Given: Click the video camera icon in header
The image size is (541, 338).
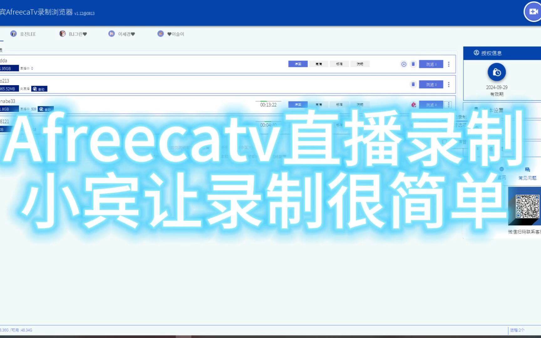Looking at the screenshot, I should click(x=533, y=12).
